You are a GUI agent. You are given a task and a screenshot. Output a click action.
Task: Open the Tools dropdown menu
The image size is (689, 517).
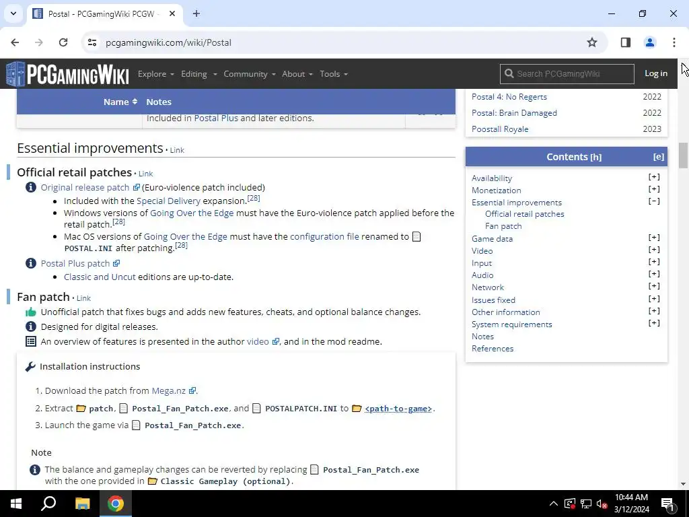click(334, 74)
